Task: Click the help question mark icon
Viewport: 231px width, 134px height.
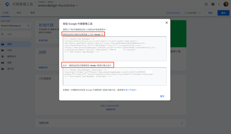Action: [x=213, y=4]
